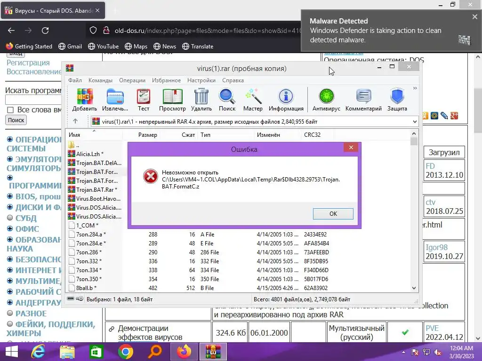Expand the BIOS category plus icon
The width and height of the screenshot is (482, 361).
coord(10,196)
